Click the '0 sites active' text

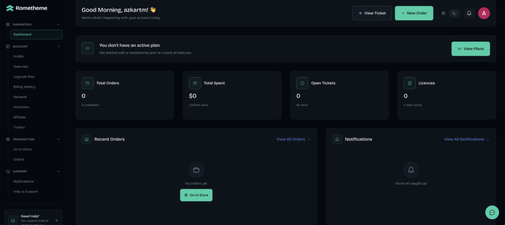tap(413, 105)
